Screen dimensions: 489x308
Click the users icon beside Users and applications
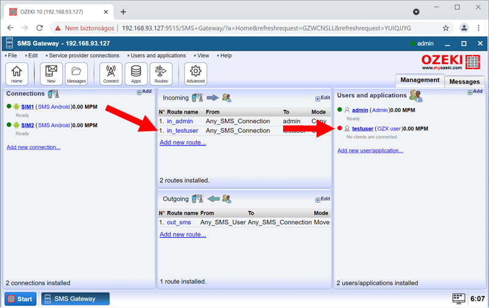click(416, 96)
